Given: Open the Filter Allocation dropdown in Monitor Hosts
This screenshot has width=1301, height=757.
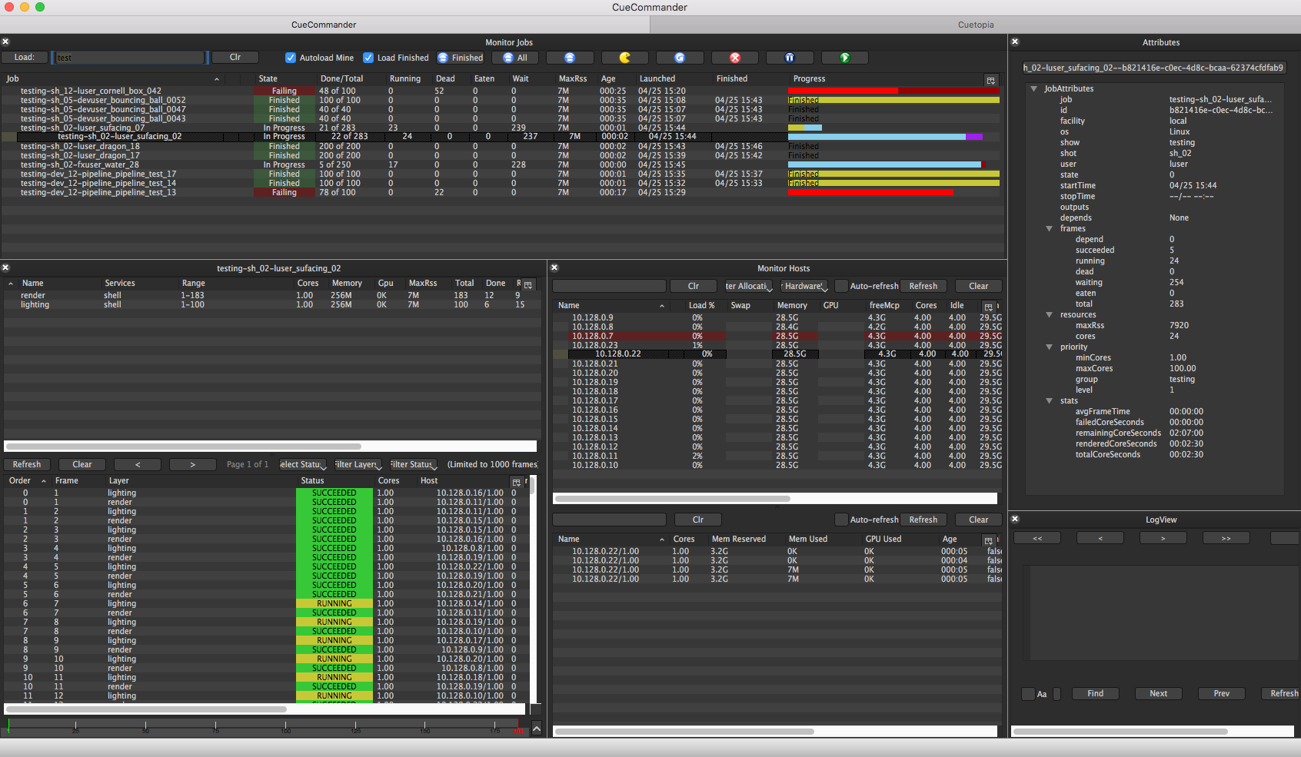Looking at the screenshot, I should [x=748, y=286].
